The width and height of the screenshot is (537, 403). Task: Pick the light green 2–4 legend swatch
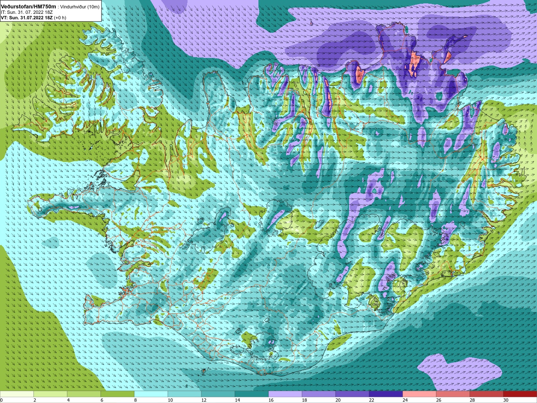[50, 394]
